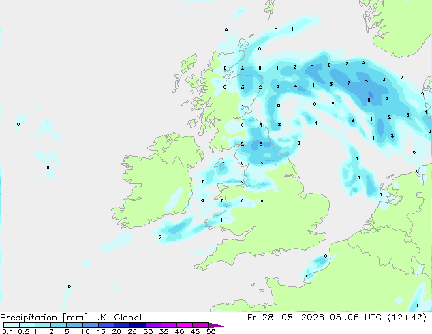Click the 45–50 mm legend color swatch
Screen dimensions: 432x334
coord(200,325)
